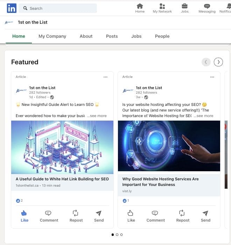Image resolution: width=231 pixels, height=245 pixels.
Task: Click company logo on Link Building post
Action: pos(21,91)
